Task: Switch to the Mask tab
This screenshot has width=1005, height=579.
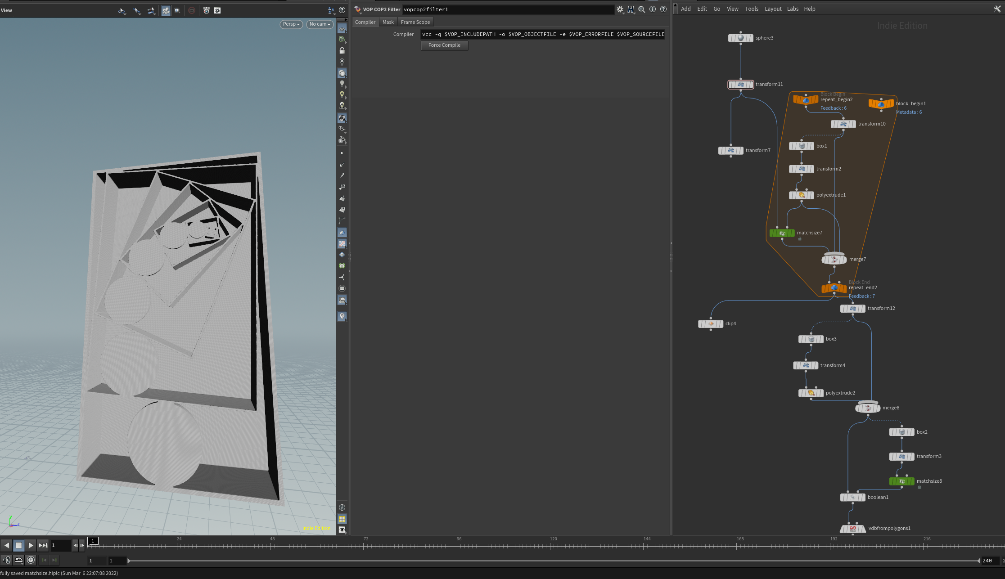Action: tap(388, 22)
